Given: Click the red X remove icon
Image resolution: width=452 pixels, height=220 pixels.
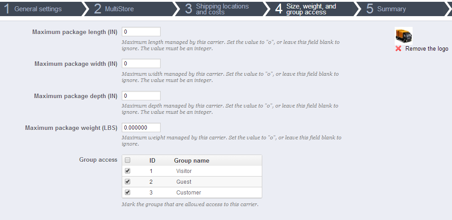Looking at the screenshot, I should pos(398,48).
